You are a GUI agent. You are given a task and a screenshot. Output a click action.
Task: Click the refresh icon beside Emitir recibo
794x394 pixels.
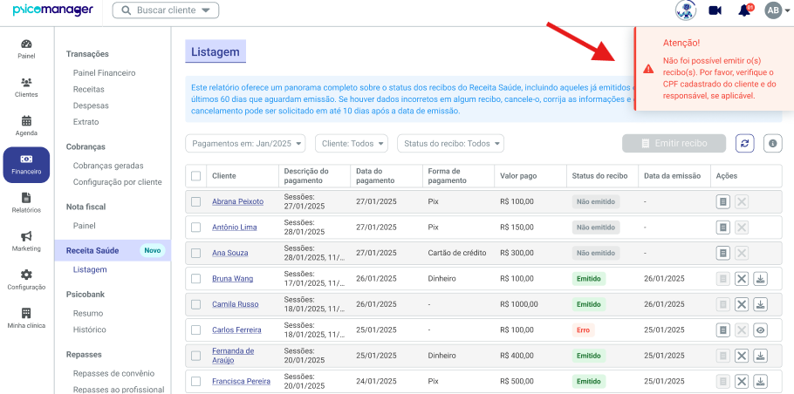[745, 144]
